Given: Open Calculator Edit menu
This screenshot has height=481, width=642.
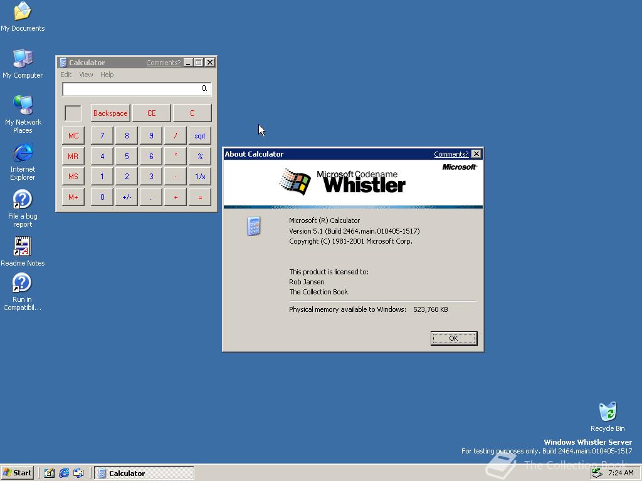Looking at the screenshot, I should click(x=66, y=75).
